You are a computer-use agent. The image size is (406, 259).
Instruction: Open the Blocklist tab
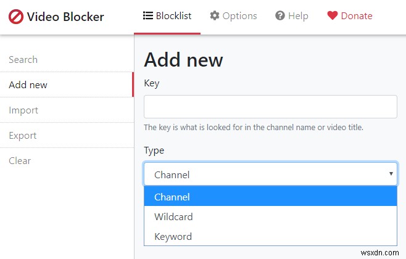tap(167, 16)
